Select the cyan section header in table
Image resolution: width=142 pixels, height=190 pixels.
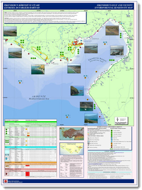[31, 147]
